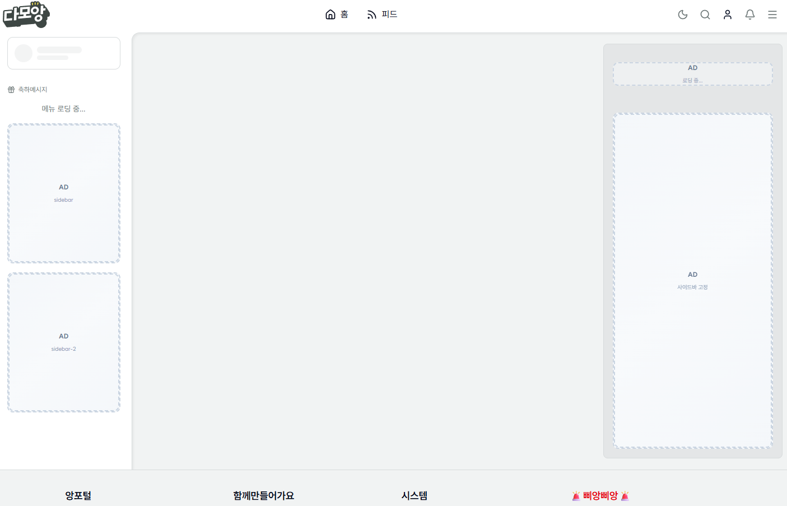Click the 앙포털 footer heading
Image resolution: width=787 pixels, height=506 pixels.
(x=78, y=495)
